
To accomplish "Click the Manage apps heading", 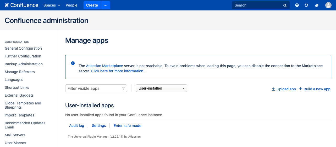I will 87,40.
